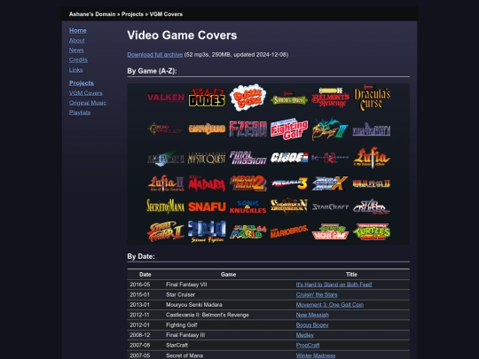Go to Home in the sidebar
This screenshot has height=359, width=479.
[77, 30]
